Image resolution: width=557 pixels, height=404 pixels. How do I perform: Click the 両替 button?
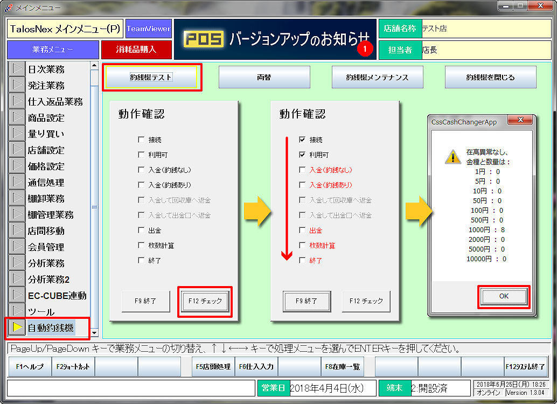(264, 77)
